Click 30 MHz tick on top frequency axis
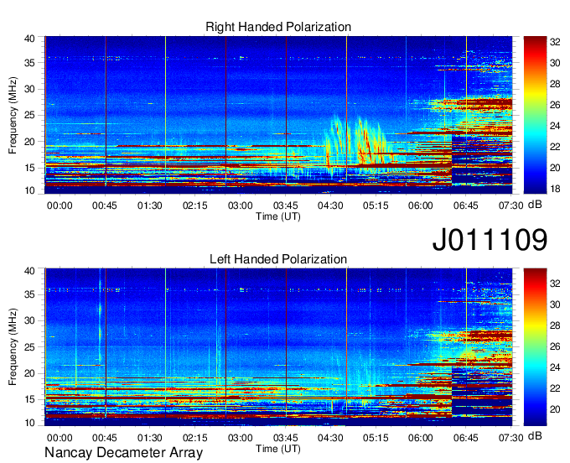 [x=29, y=89]
